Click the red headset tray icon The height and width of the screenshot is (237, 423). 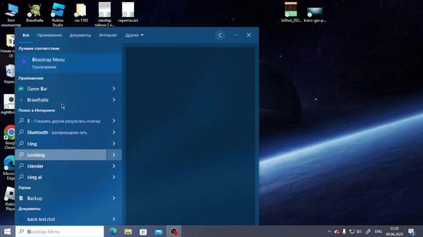point(336,231)
